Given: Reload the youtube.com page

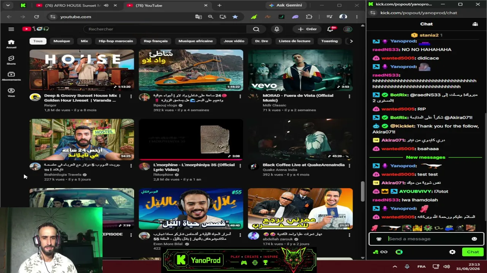Looking at the screenshot, I should [37, 17].
